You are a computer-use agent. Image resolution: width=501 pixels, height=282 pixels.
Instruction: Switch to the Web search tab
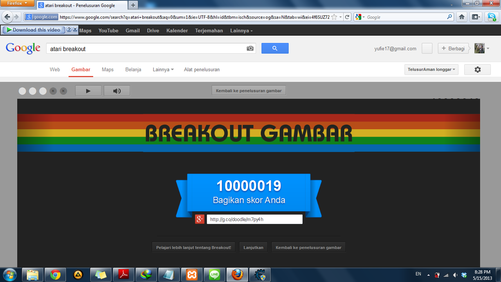[x=55, y=69]
